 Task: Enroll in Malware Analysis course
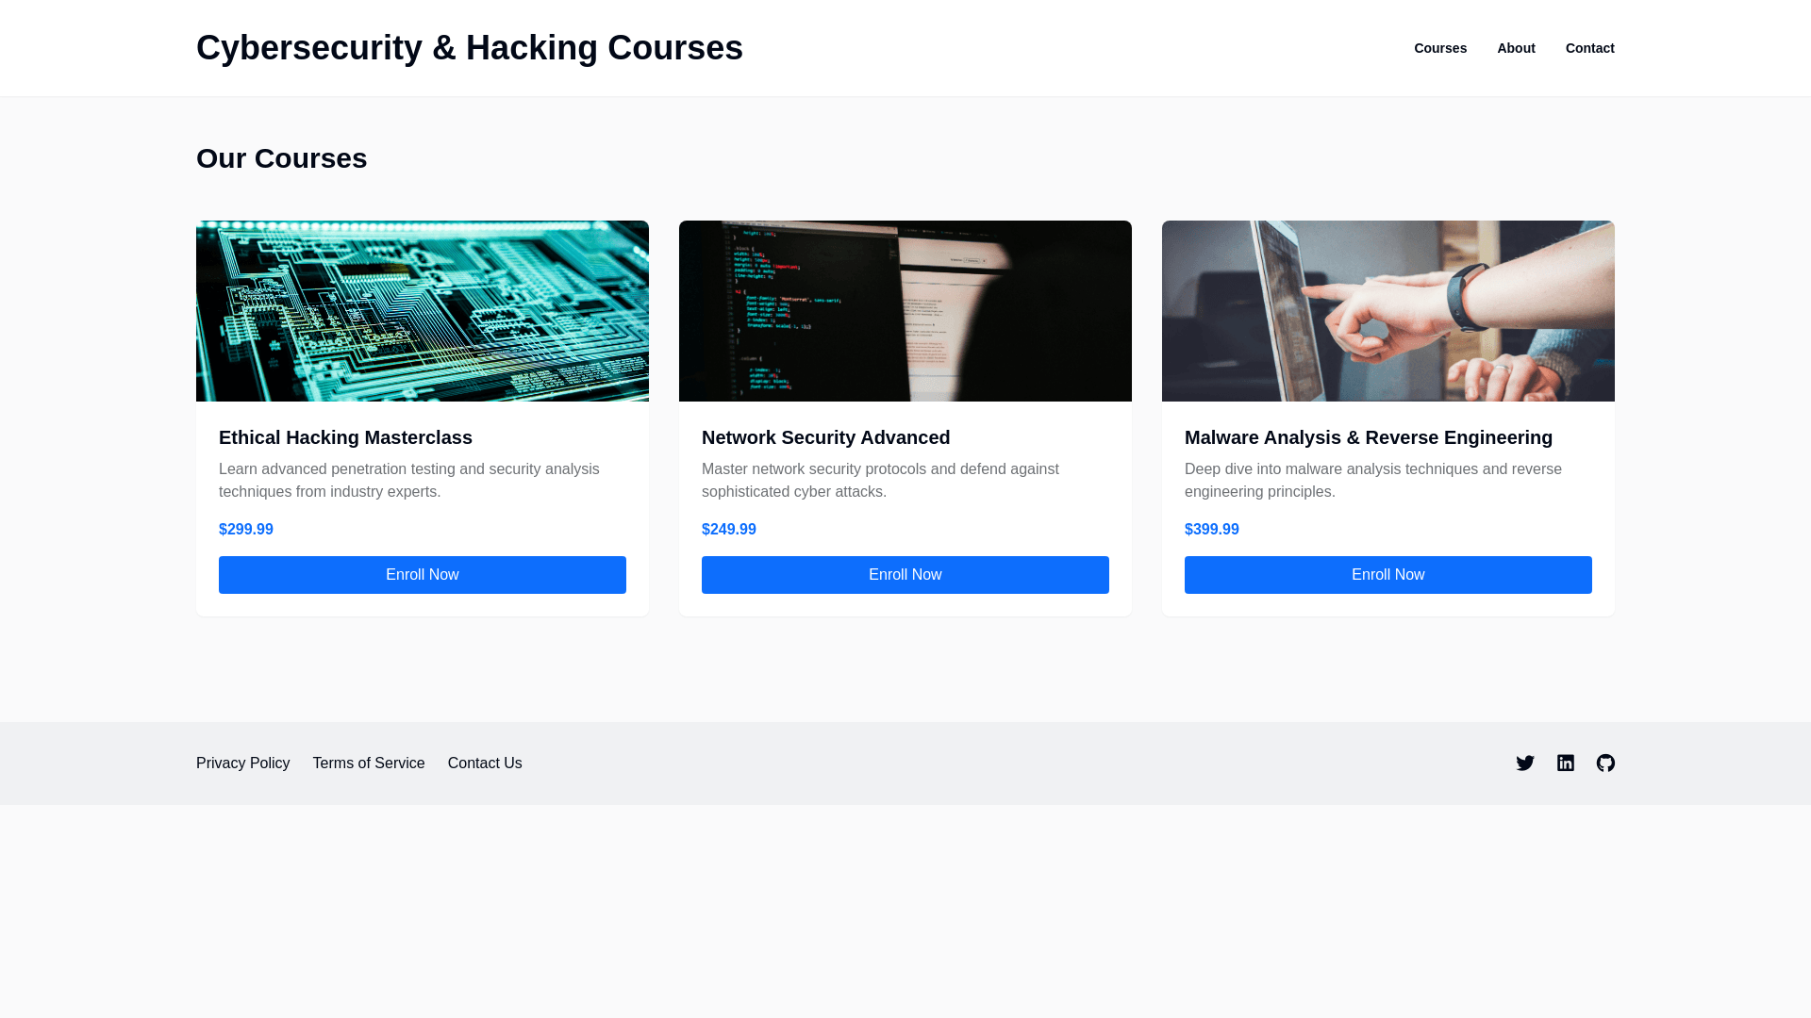pos(1388,575)
